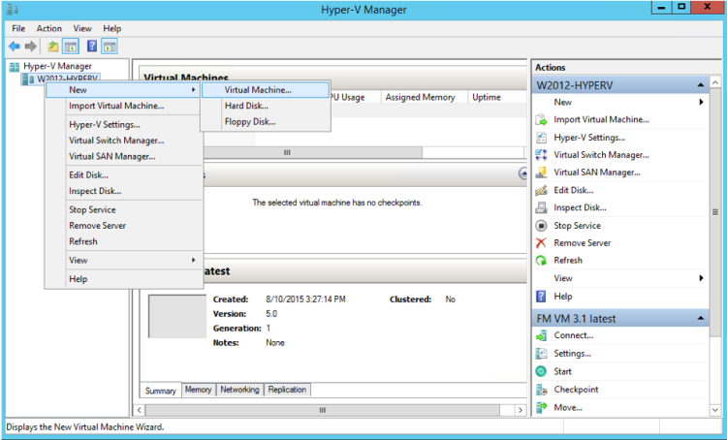Click the blue Help toolbar icon
The width and height of the screenshot is (727, 440).
[92, 46]
